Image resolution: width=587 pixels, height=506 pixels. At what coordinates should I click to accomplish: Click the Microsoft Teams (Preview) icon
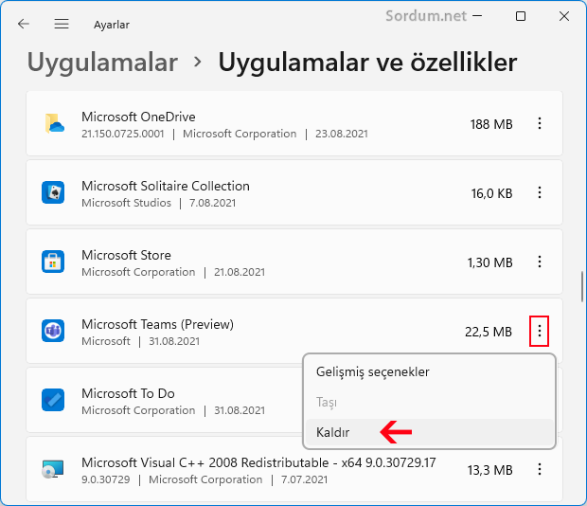tap(53, 331)
